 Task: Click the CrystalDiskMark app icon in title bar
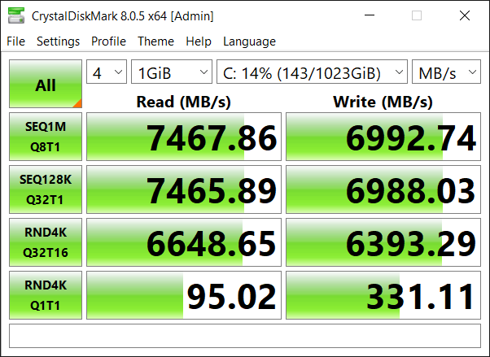(16, 15)
